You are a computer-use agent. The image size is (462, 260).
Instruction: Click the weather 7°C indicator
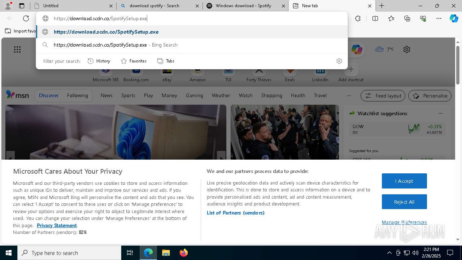click(x=384, y=49)
